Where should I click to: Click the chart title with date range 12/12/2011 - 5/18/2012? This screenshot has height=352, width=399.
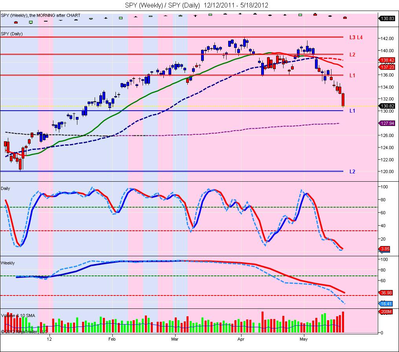click(196, 5)
